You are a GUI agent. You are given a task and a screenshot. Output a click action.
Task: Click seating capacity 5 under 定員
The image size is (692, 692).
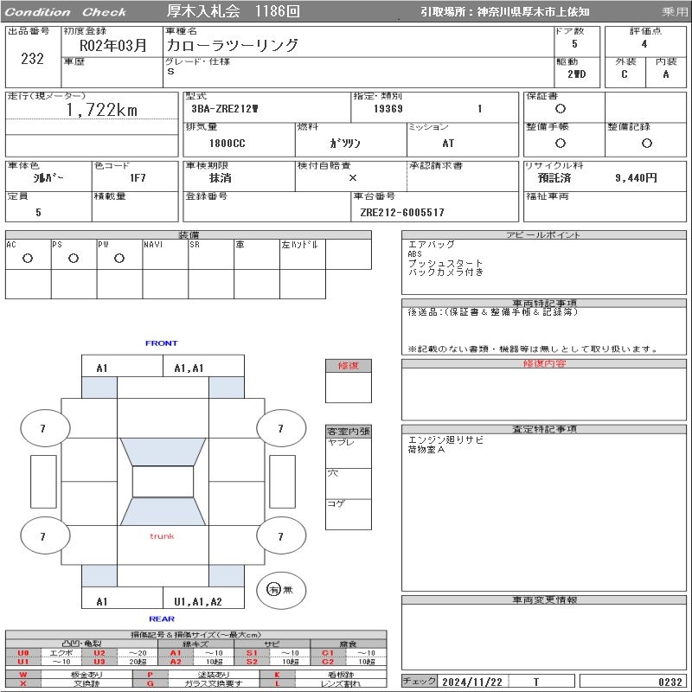38,212
